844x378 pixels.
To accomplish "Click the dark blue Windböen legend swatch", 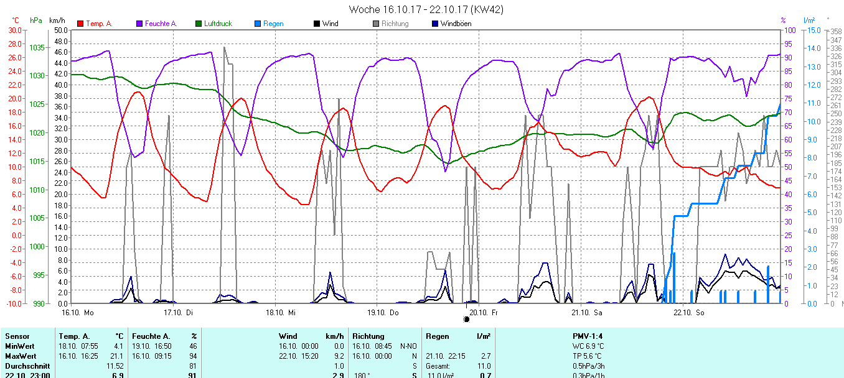I will tap(435, 24).
